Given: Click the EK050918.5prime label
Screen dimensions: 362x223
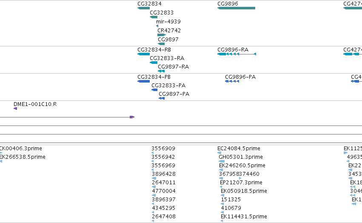Looking at the screenshot, I should coord(244,191).
